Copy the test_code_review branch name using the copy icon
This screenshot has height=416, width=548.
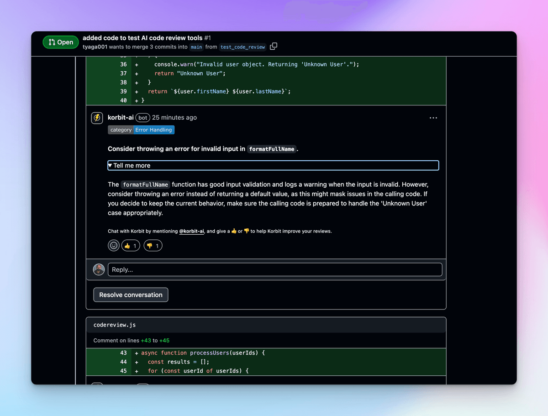(273, 46)
